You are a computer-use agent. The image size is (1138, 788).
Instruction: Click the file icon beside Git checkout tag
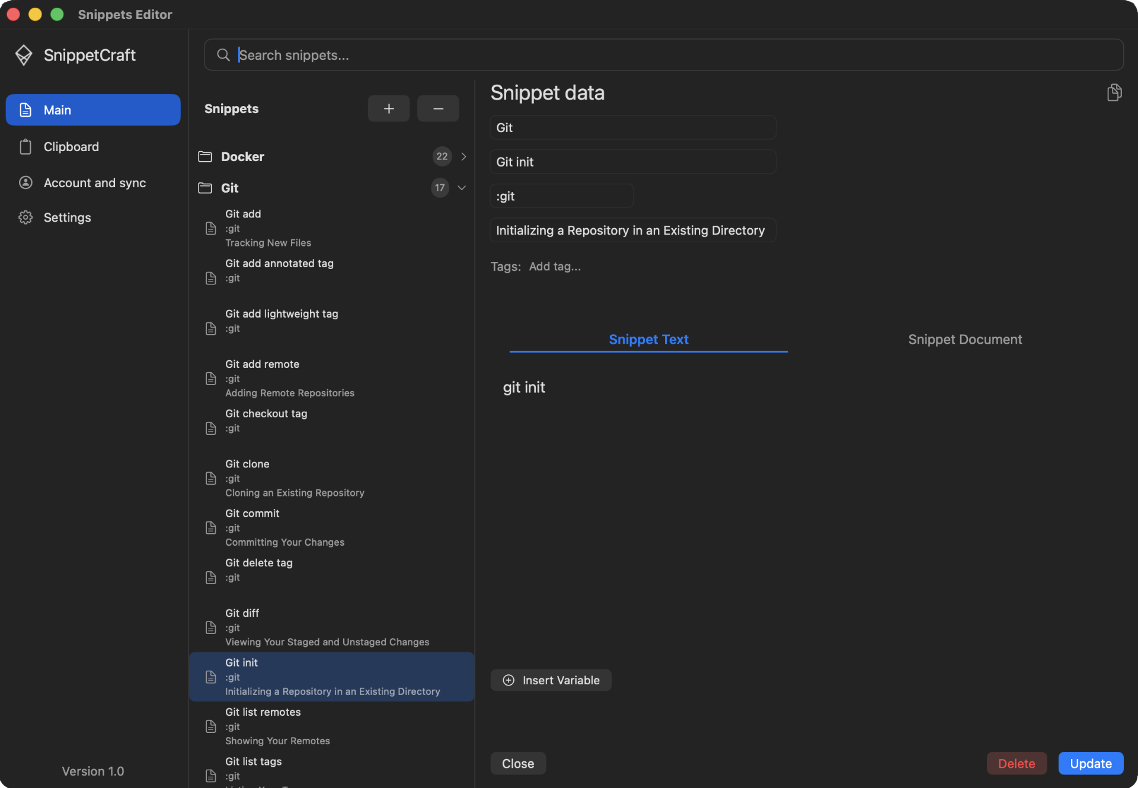click(210, 428)
